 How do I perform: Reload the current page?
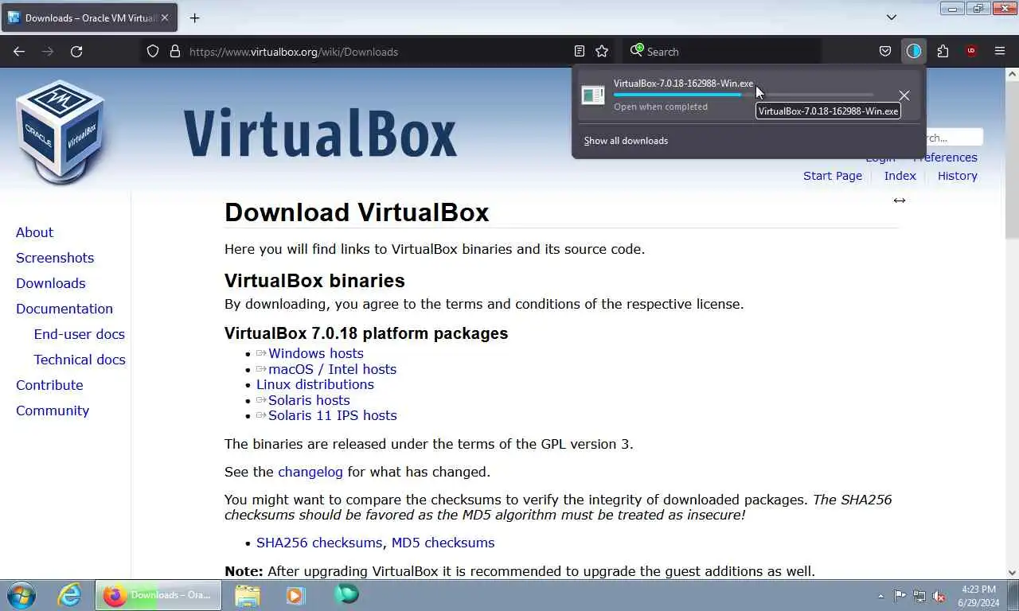pos(76,51)
